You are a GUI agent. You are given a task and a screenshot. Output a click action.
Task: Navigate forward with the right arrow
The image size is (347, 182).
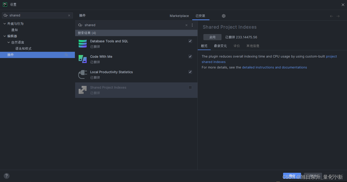[338, 16]
